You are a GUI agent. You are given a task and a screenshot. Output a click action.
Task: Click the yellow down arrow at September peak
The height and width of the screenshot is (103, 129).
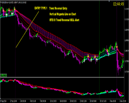pos(15,9)
